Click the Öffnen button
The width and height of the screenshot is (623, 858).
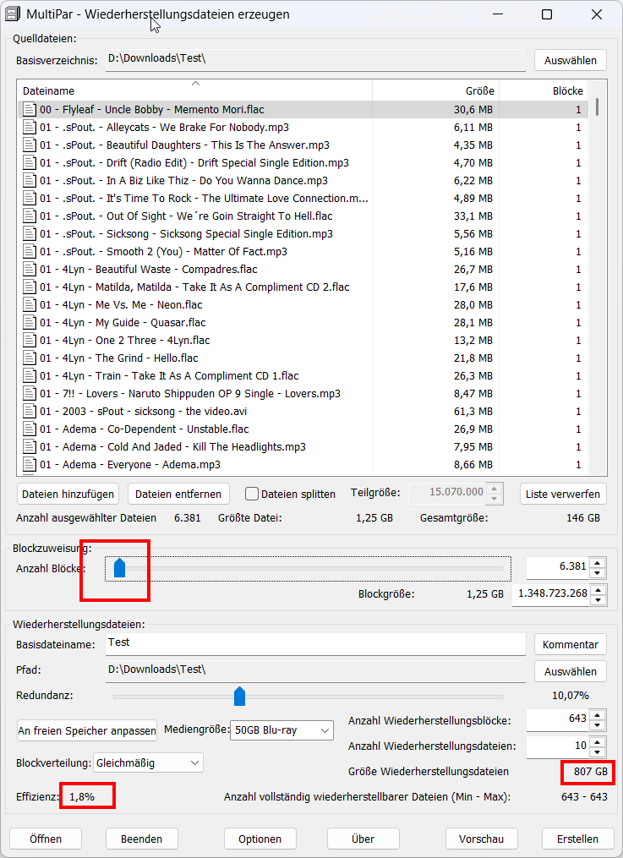(46, 839)
